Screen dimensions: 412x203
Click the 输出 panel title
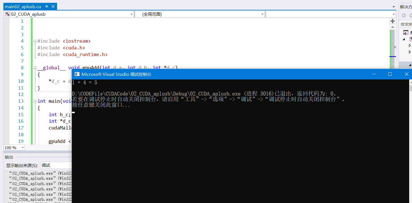[9, 157]
